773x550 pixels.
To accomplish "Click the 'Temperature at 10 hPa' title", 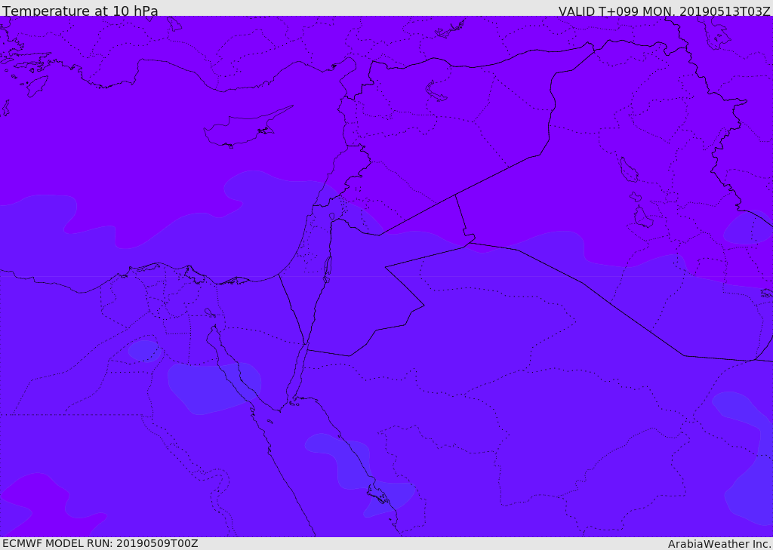I will click(x=80, y=11).
